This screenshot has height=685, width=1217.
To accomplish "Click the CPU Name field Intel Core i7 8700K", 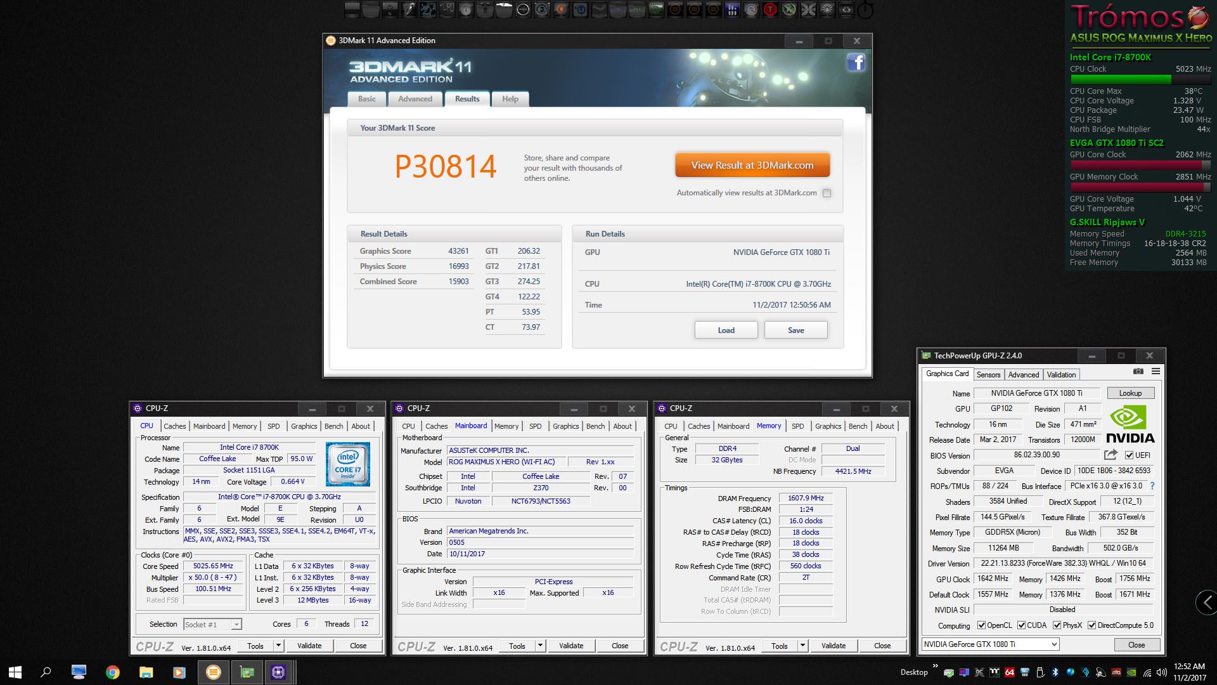I will pyautogui.click(x=249, y=447).
